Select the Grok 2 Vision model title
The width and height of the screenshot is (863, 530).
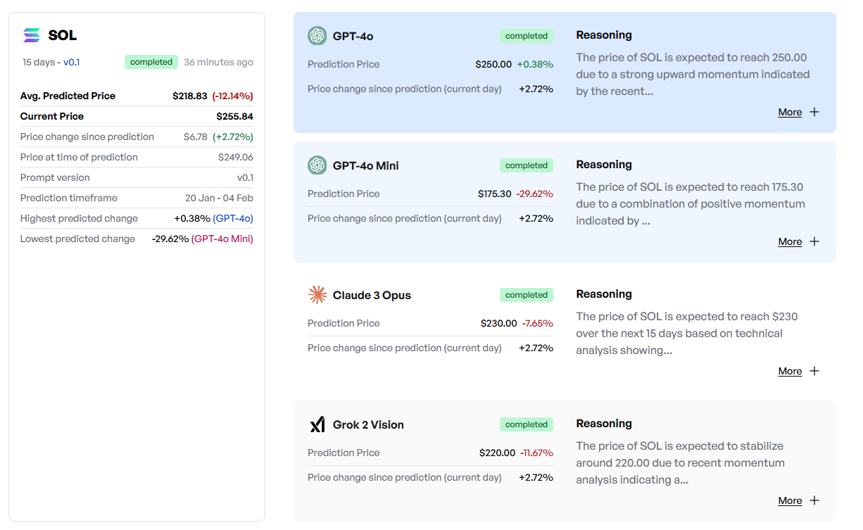[368, 424]
